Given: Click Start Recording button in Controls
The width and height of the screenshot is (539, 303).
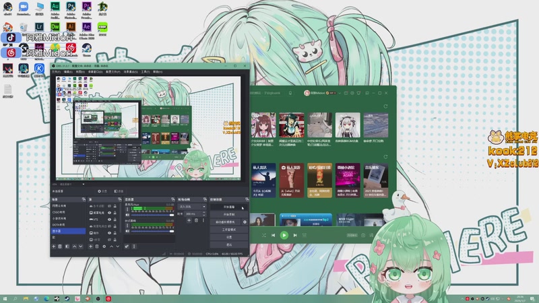Looking at the screenshot, I should click(x=229, y=214).
